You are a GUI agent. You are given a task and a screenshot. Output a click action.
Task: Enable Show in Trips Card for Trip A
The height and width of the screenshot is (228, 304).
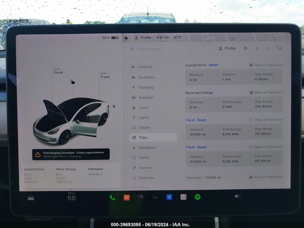coord(251,120)
